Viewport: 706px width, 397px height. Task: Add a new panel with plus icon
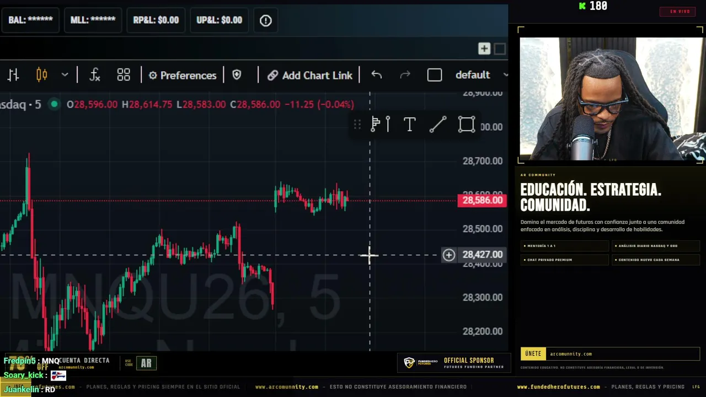[484, 49]
